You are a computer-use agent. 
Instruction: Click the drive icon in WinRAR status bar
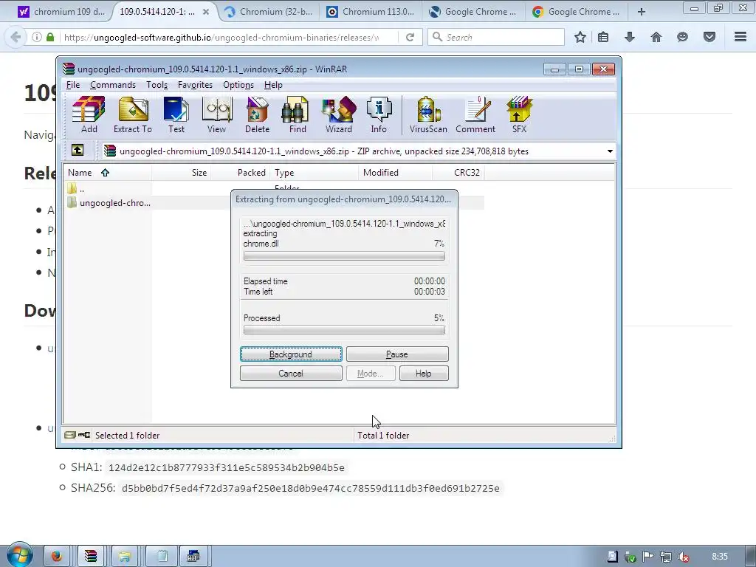[x=70, y=435]
